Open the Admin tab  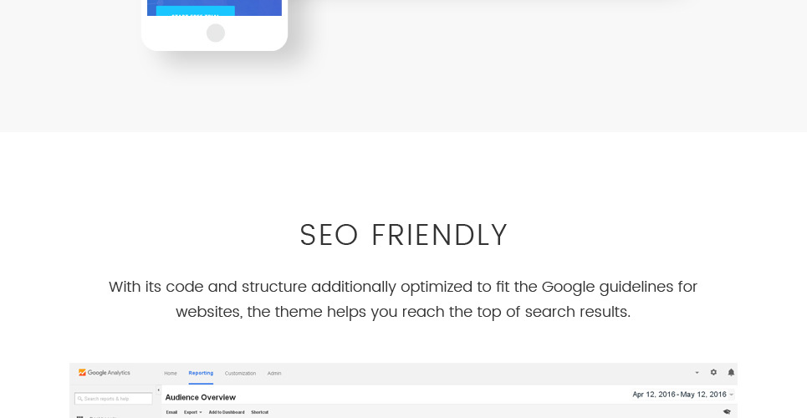coord(274,373)
